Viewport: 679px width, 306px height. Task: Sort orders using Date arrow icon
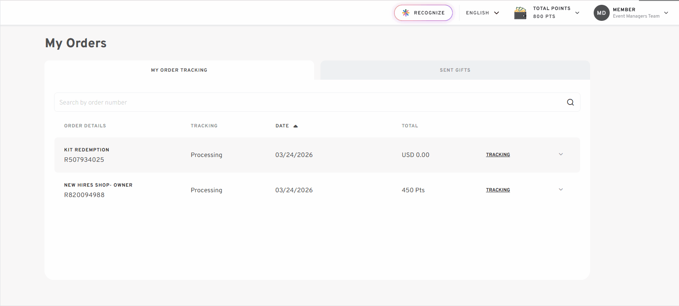pyautogui.click(x=296, y=126)
